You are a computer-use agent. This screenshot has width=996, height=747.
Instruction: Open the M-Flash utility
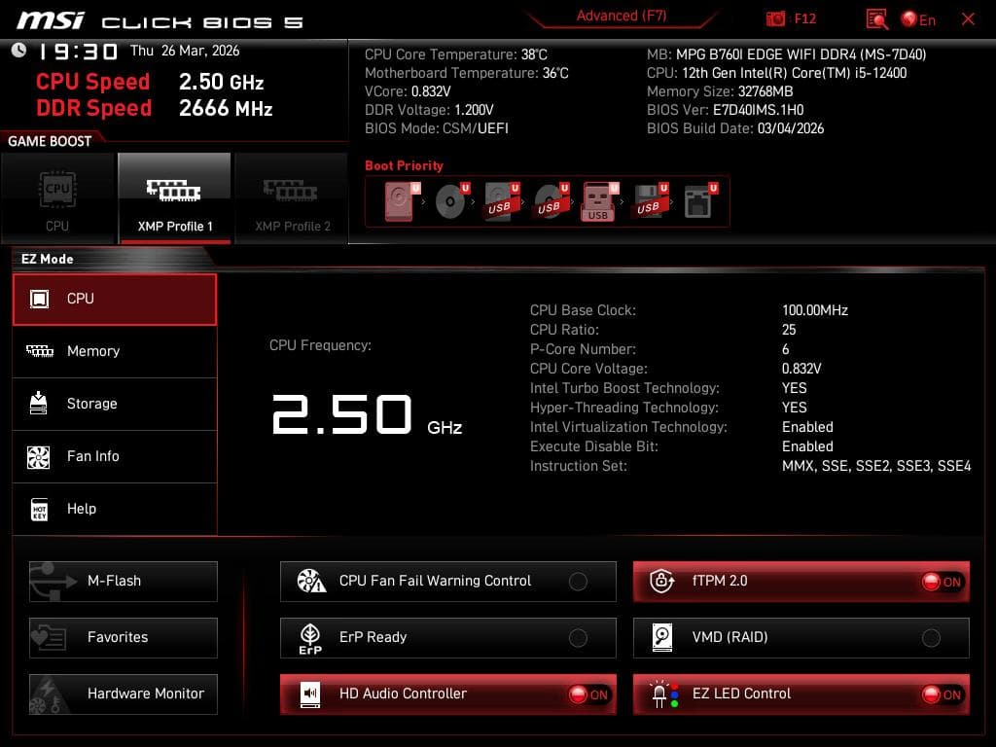(x=124, y=582)
